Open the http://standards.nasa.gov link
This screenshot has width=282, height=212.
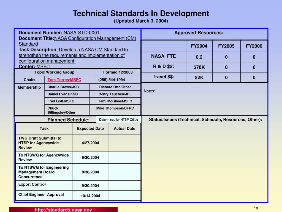pyautogui.click(x=63, y=210)
